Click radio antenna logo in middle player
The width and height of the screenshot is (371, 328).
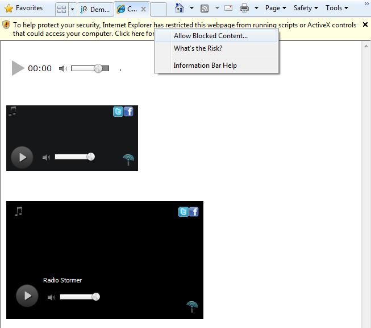128,159
